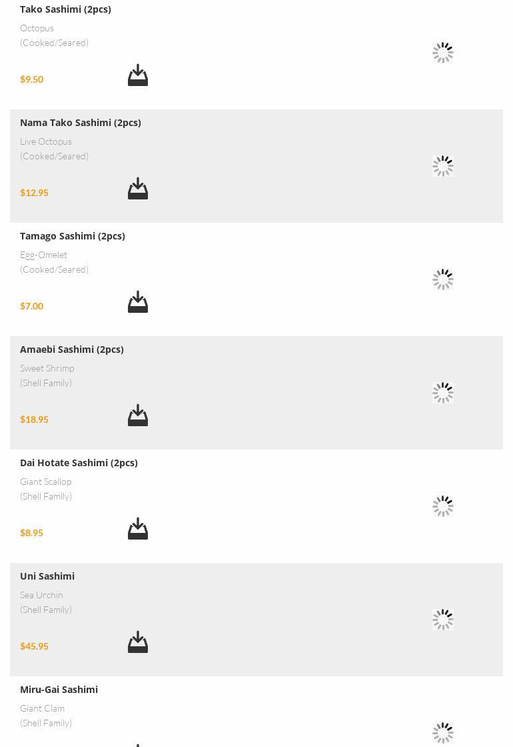
Task: Click the $45.95 Uni Sashimi price
Action: [x=34, y=646]
